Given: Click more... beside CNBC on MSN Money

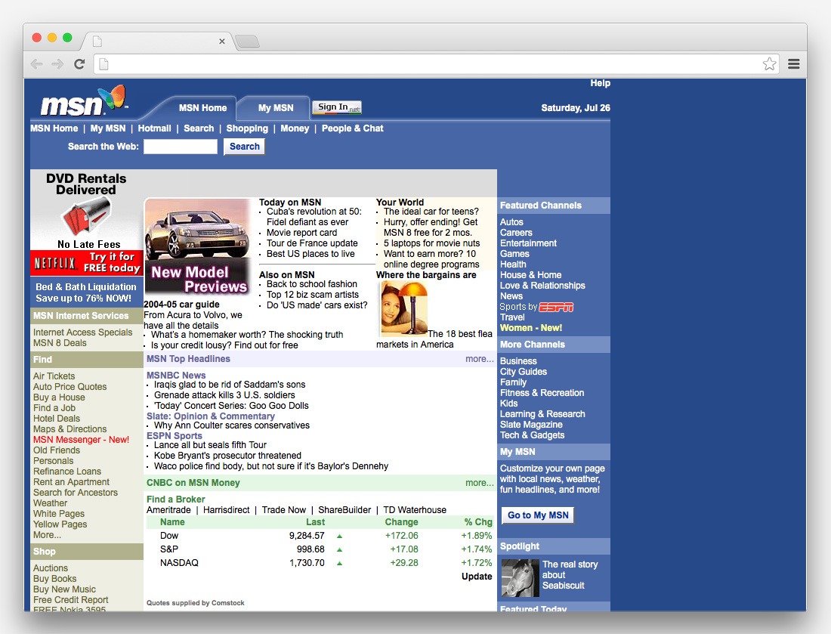Looking at the screenshot, I should point(480,483).
